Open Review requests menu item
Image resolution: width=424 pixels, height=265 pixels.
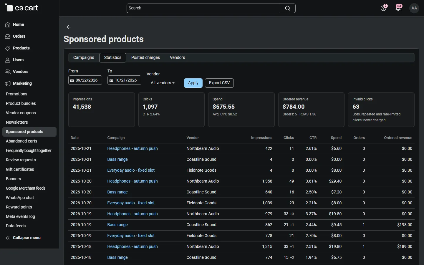click(x=21, y=160)
